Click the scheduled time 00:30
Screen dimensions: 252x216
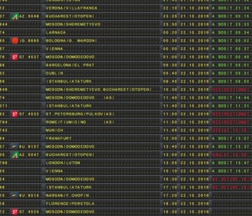click(x=170, y=41)
